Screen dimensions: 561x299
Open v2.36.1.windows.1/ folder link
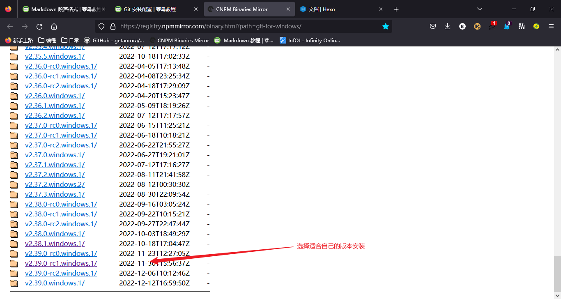coord(55,106)
